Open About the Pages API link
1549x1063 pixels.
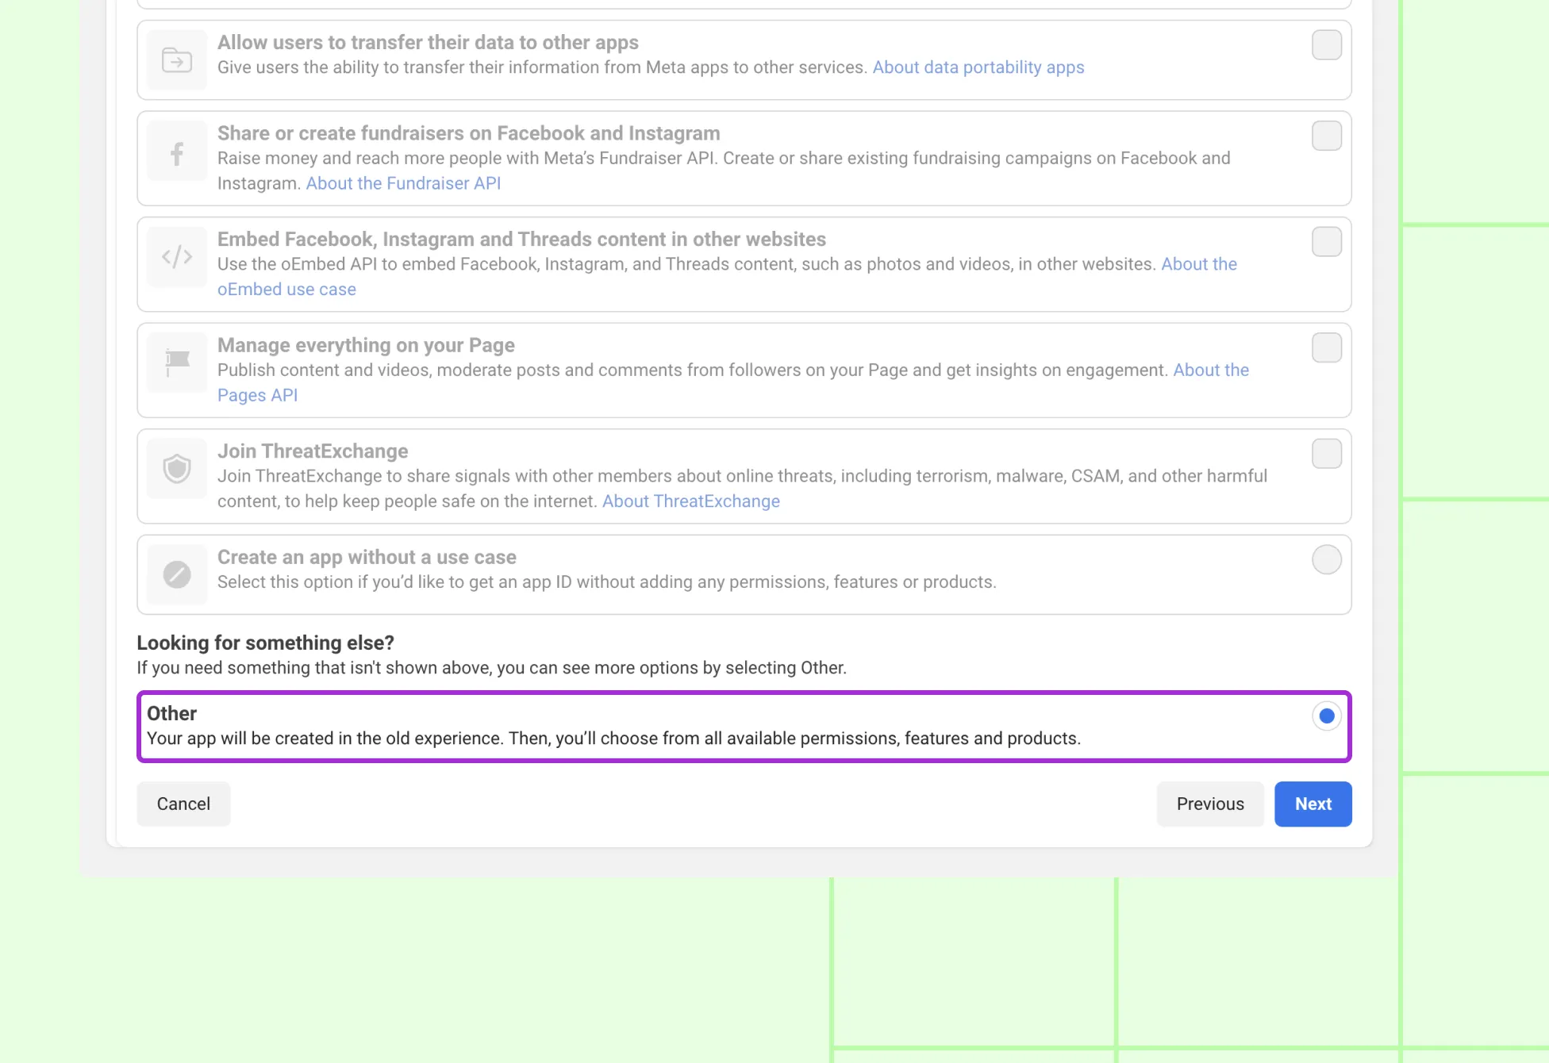click(x=1210, y=370)
